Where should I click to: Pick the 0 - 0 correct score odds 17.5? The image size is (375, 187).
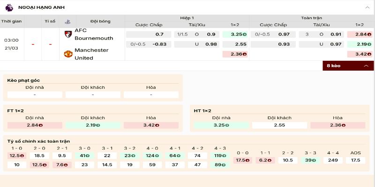(x=243, y=160)
